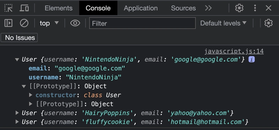The width and height of the screenshot is (279, 130).
Task: Click the 'fluffycookie' username text
Action: (x=107, y=122)
